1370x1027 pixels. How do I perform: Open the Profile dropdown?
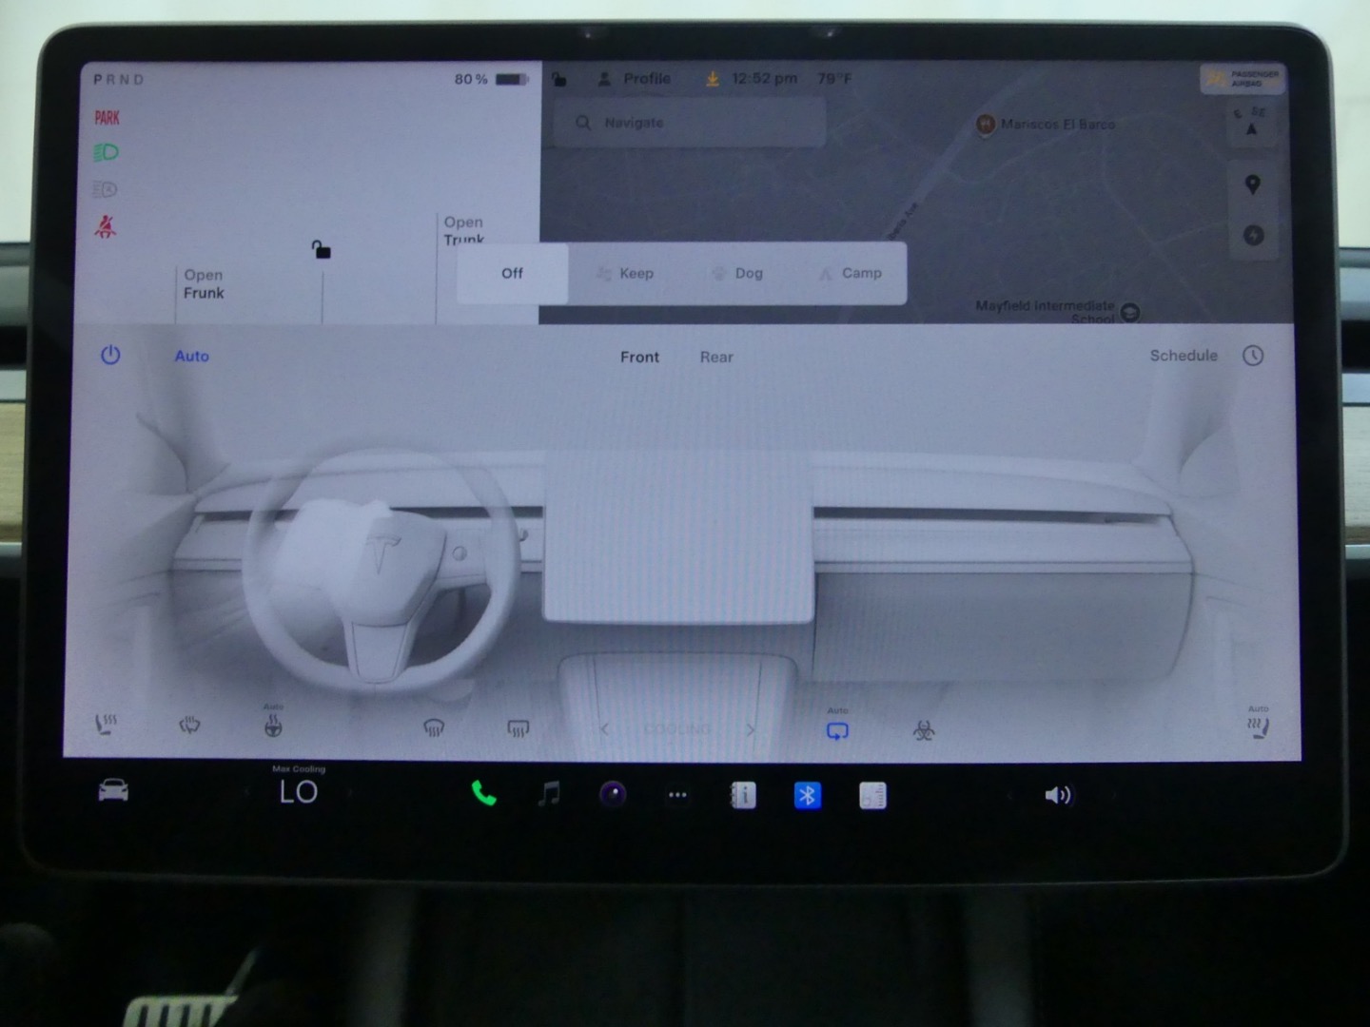pos(636,79)
